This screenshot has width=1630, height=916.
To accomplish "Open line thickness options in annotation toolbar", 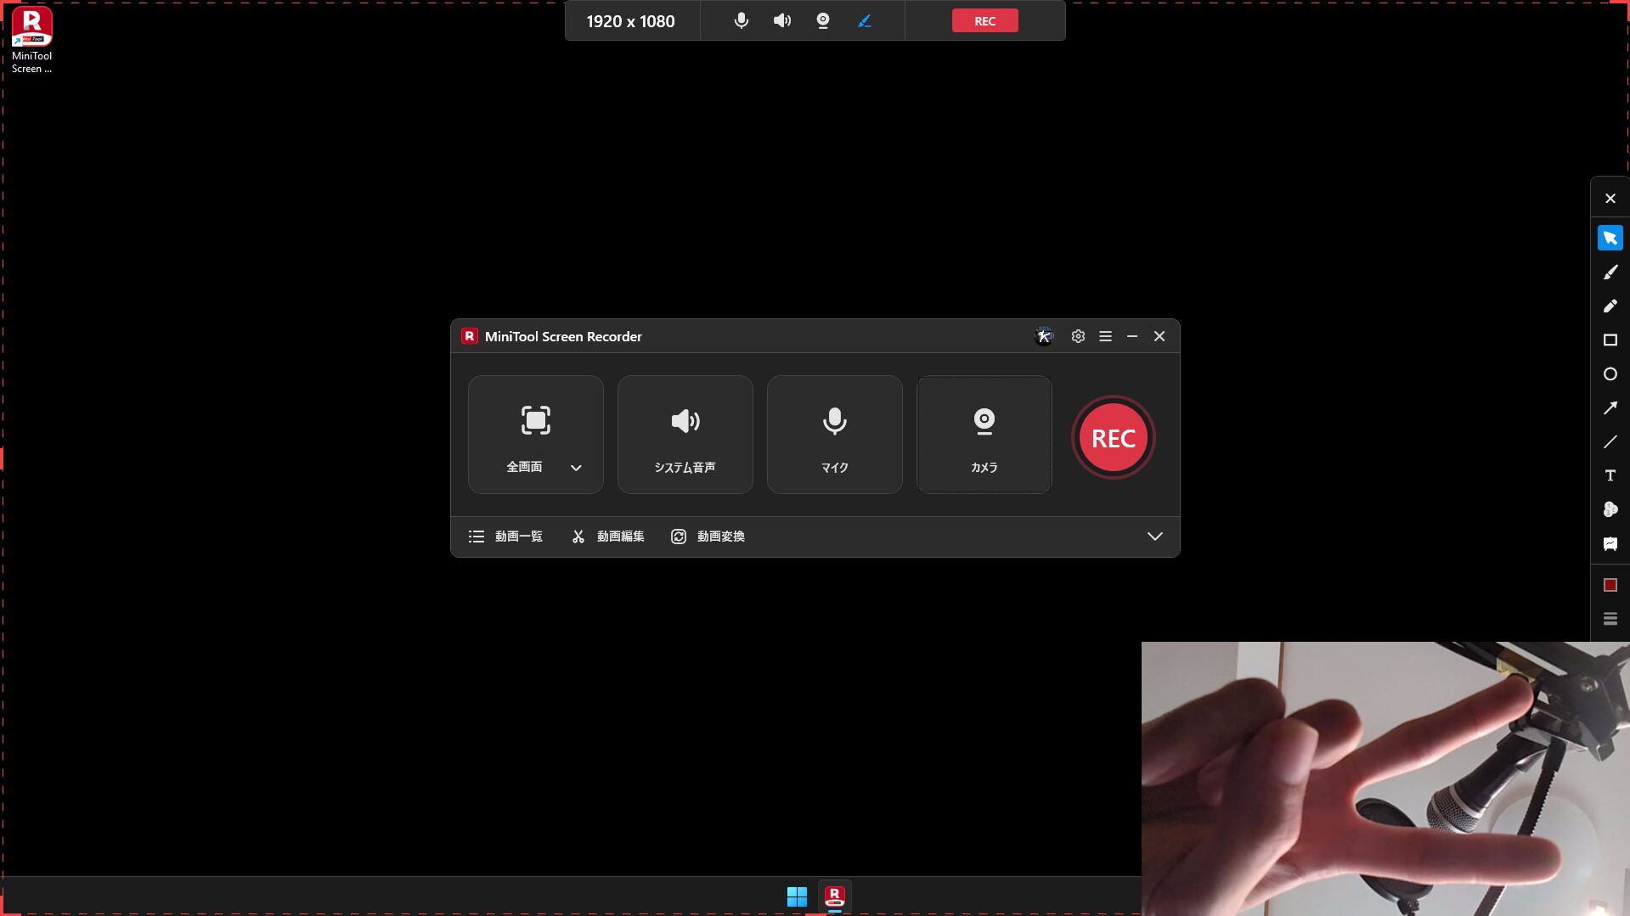I will click(x=1610, y=619).
